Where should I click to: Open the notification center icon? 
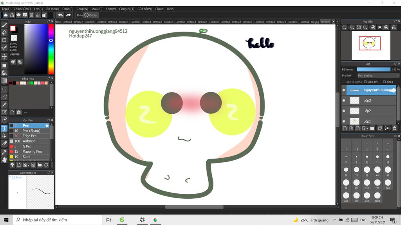pos(393,220)
